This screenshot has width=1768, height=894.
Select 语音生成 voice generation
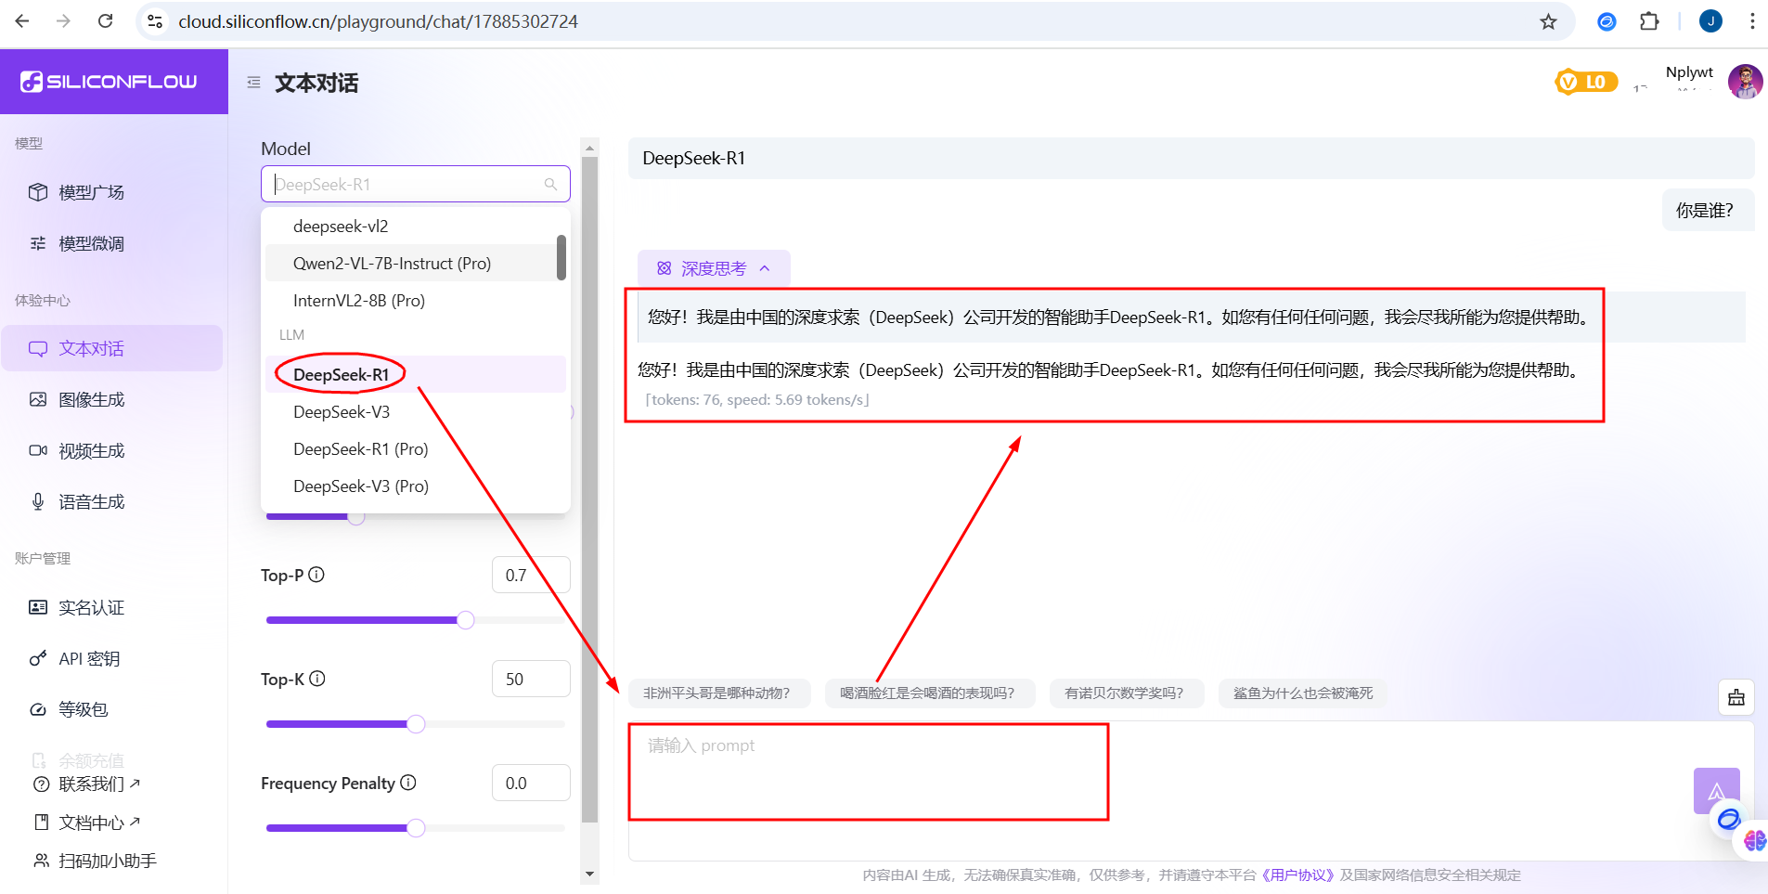click(x=90, y=501)
